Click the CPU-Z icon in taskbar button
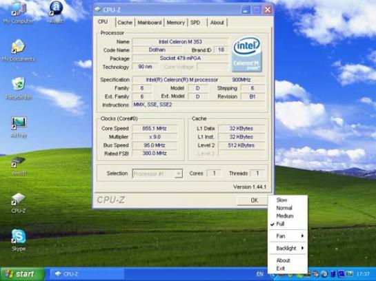 [x=58, y=274]
